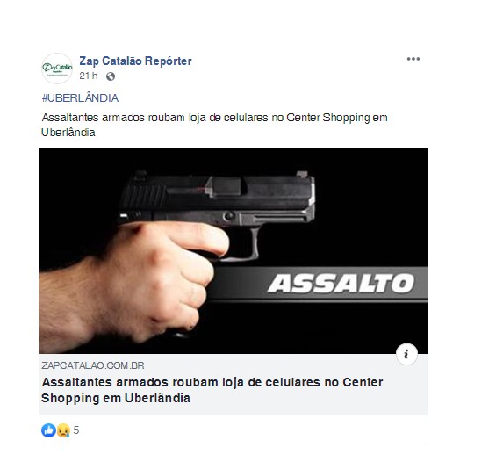This screenshot has width=503, height=462.
Task: Click the Zap Catalão Repórter profile picture
Action: coord(57,69)
